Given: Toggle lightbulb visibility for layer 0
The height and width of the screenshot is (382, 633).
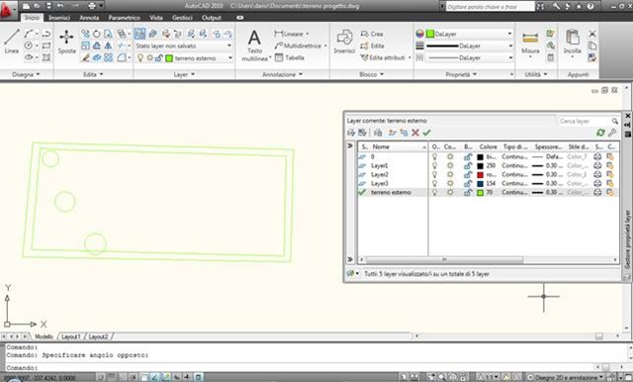Looking at the screenshot, I should (x=435, y=156).
